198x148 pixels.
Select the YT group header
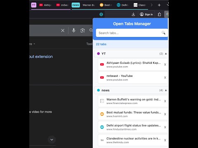(x=131, y=53)
